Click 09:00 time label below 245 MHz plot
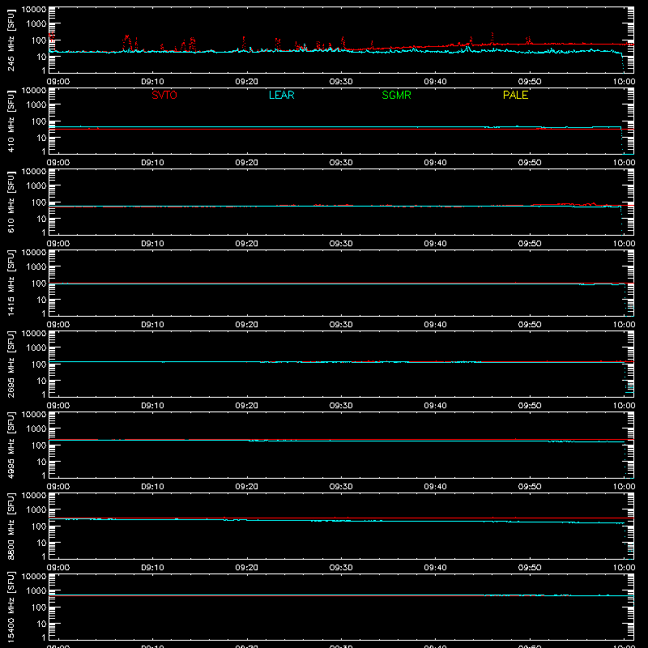Viewport: 648px width, 648px height. click(58, 82)
